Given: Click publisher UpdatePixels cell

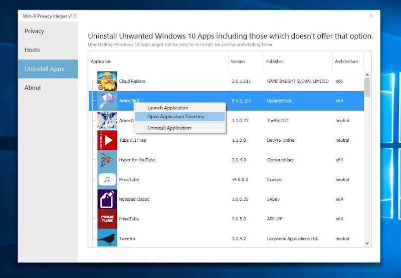Looking at the screenshot, I should point(279,101).
